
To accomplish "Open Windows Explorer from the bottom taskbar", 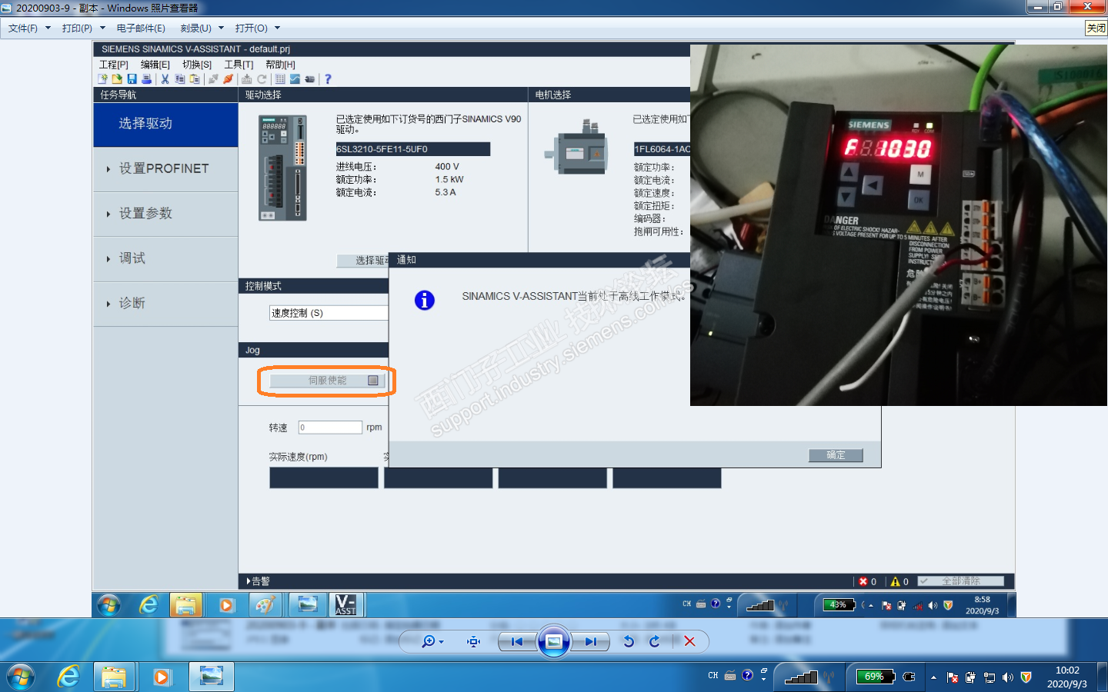I will pyautogui.click(x=114, y=677).
